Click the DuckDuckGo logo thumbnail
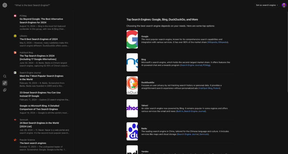This screenshot has height=154, width=288. [132, 85]
